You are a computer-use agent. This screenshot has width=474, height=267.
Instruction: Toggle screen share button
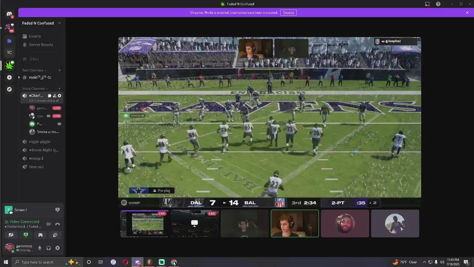coord(26,235)
